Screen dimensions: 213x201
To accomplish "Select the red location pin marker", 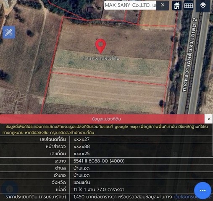I will [x=100, y=46].
